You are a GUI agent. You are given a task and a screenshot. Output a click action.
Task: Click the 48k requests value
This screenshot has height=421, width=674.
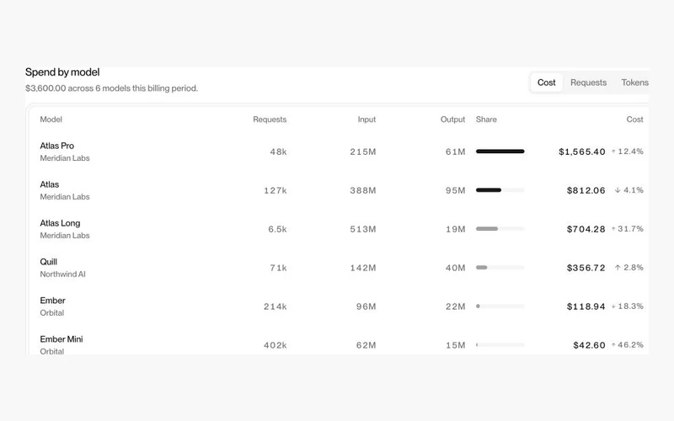[278, 152]
